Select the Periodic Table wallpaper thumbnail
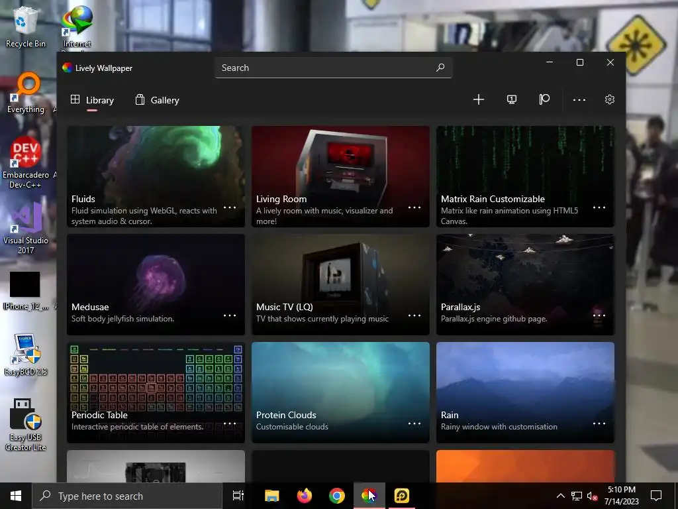This screenshot has height=509, width=678. tap(156, 392)
